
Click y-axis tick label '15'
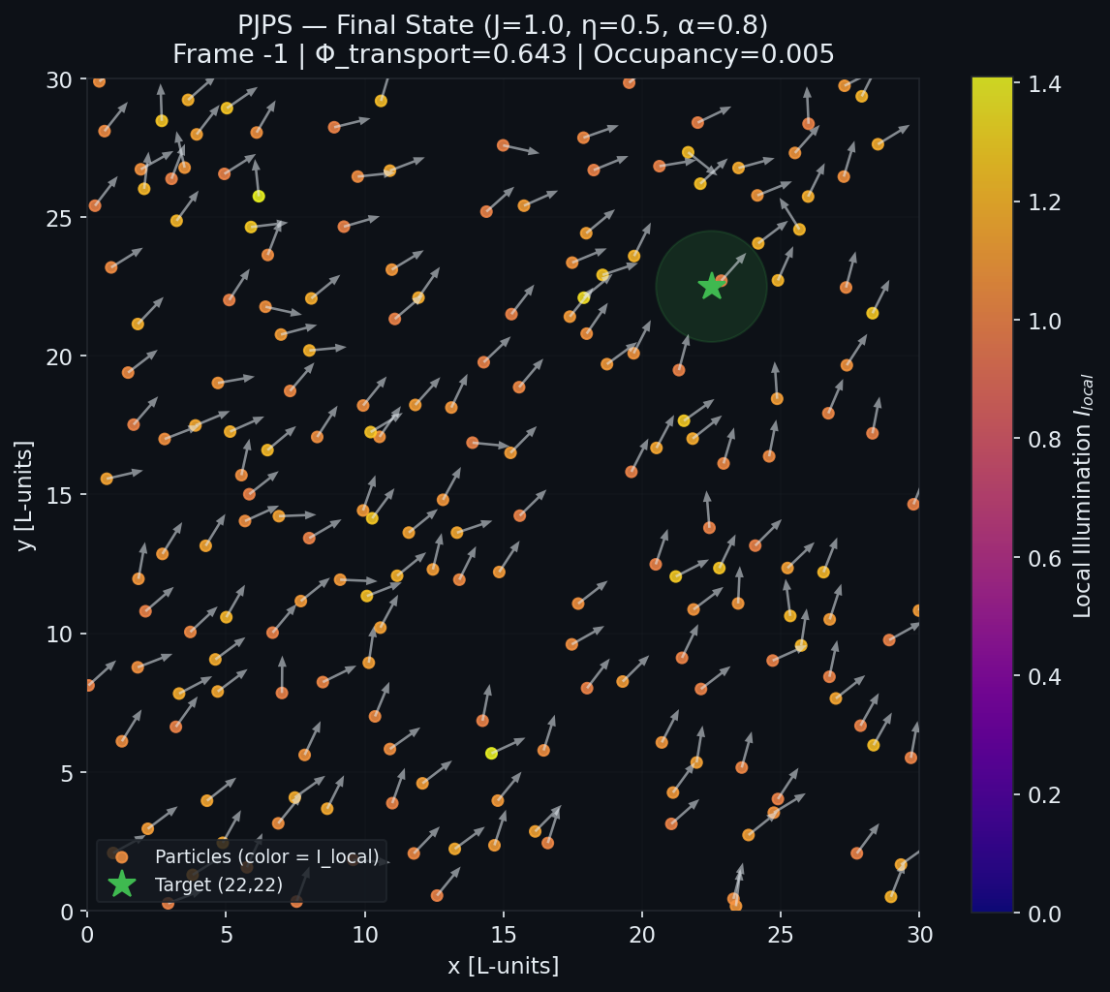60,496
